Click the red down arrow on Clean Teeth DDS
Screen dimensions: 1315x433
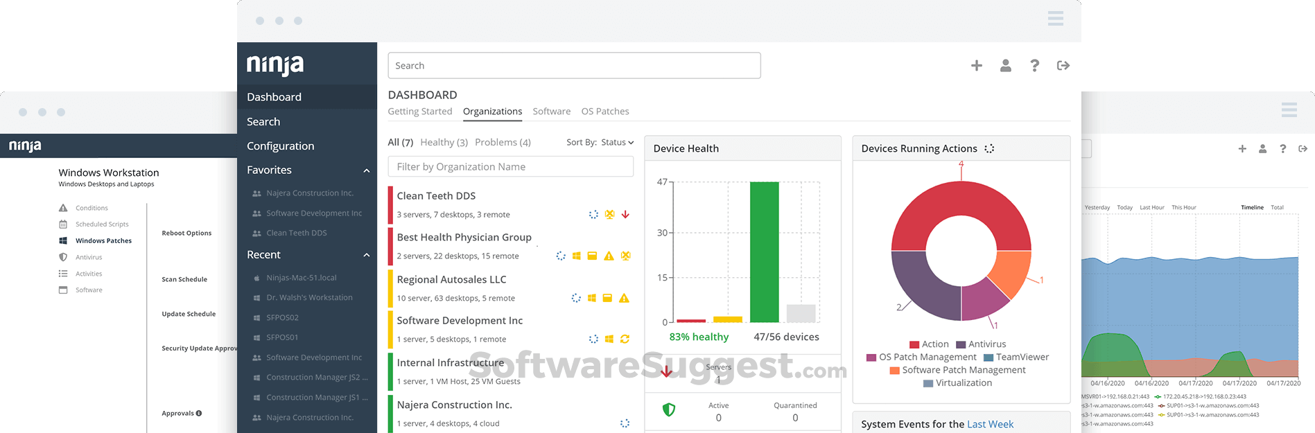625,215
